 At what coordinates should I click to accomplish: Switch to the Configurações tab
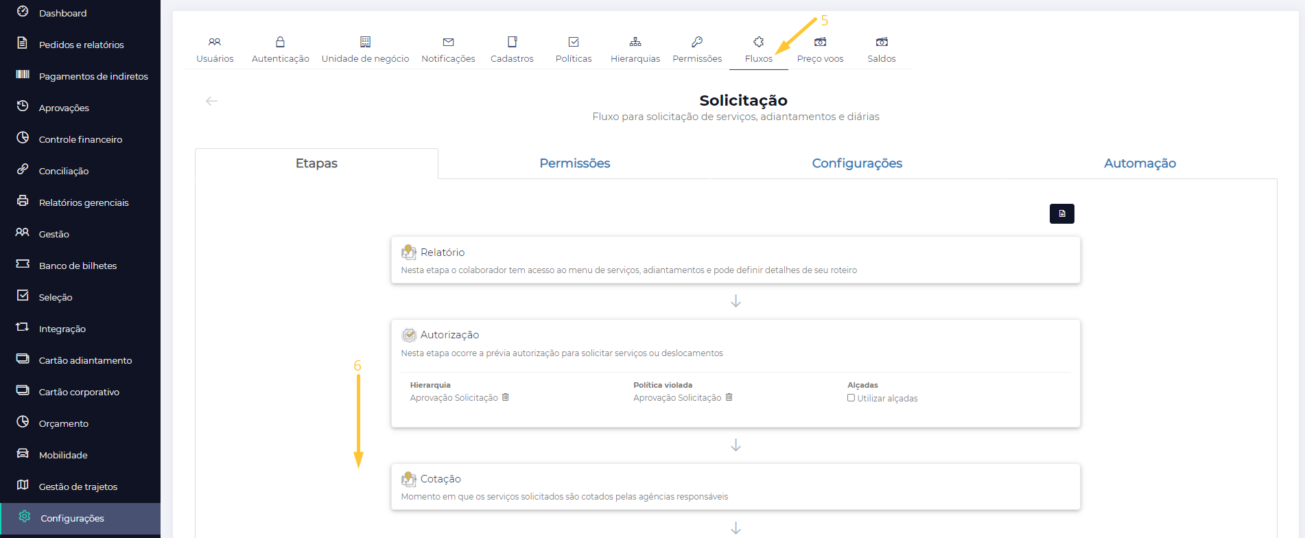[856, 163]
